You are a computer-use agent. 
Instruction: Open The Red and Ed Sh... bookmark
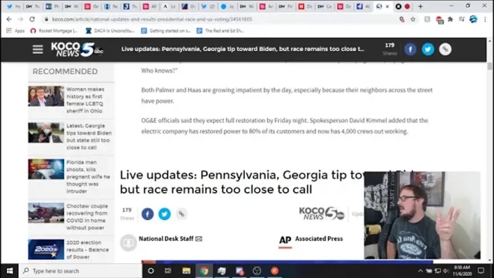(x=220, y=31)
